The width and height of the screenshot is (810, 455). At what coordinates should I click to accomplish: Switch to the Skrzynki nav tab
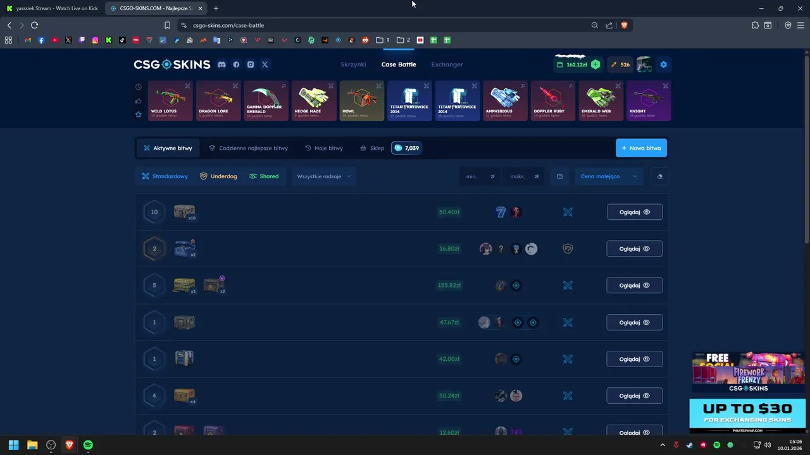pyautogui.click(x=353, y=64)
